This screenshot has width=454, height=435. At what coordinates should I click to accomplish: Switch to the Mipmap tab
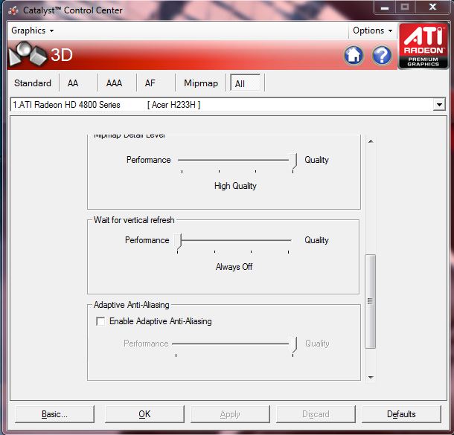tap(201, 83)
